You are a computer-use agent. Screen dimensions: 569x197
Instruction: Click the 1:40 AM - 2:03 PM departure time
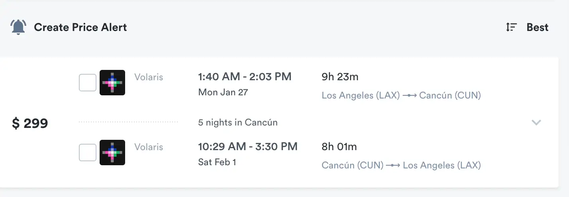point(245,77)
